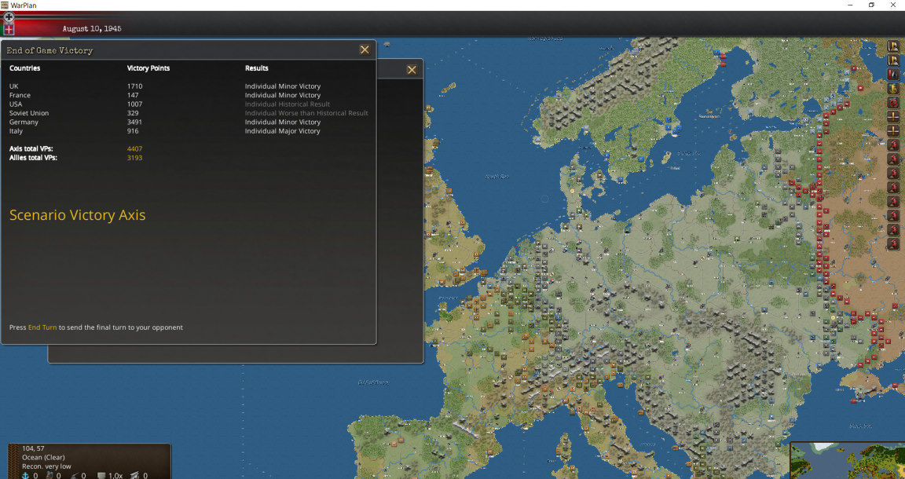This screenshot has width=905, height=479.
Task: Click the 3193 Allies total value
Action: [134, 158]
